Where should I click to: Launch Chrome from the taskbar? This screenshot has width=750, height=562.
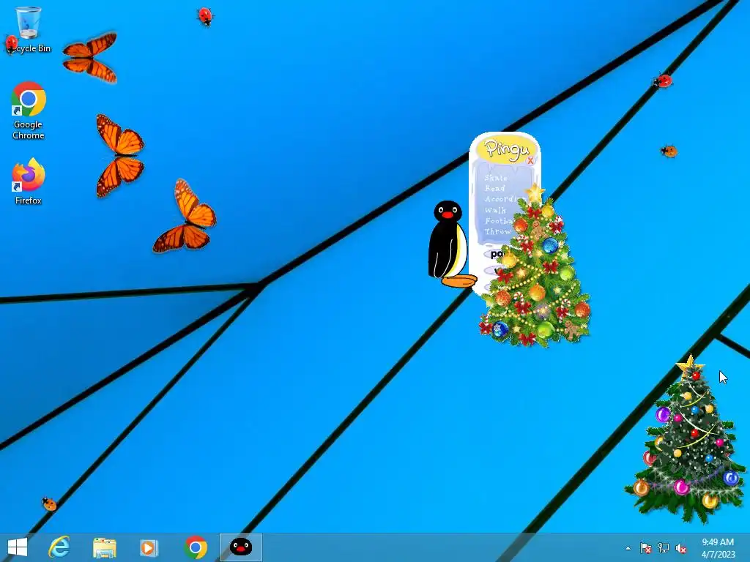tap(196, 547)
